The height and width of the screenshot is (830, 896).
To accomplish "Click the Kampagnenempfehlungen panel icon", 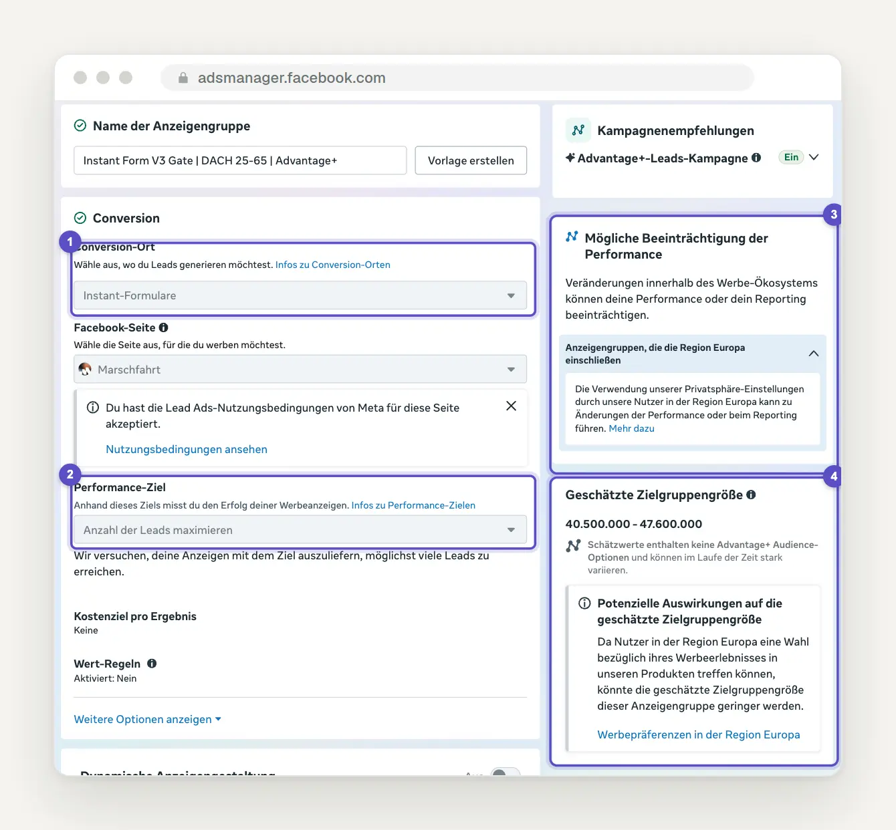I will pos(578,130).
